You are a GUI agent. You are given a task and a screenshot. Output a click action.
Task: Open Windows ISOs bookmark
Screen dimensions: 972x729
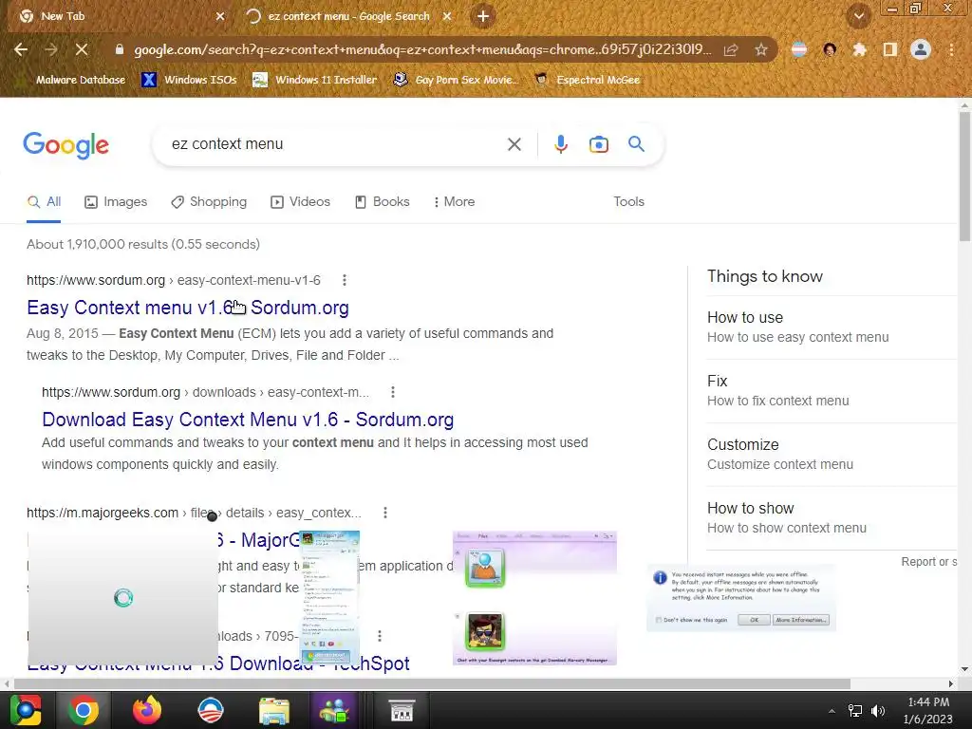190,80
